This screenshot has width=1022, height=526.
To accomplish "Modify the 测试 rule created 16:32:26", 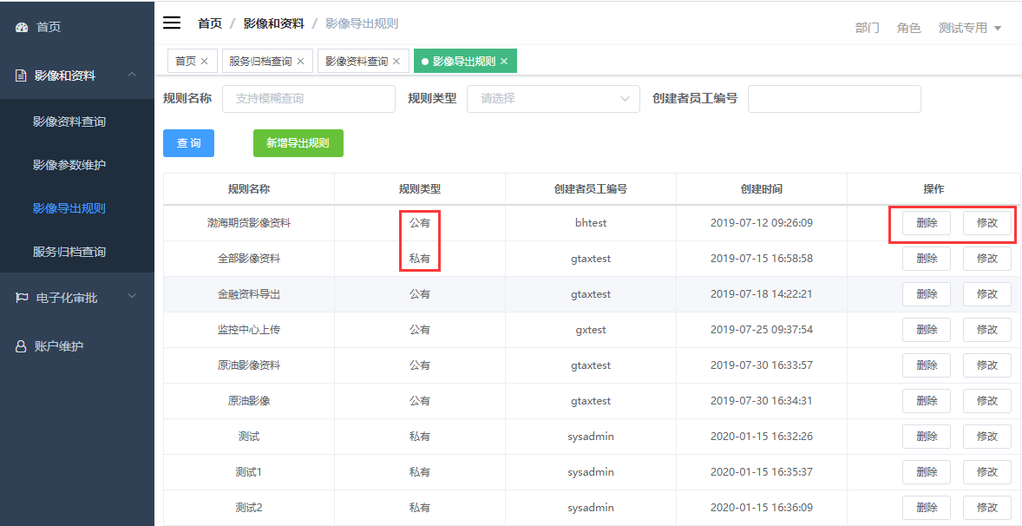I will tap(986, 436).
